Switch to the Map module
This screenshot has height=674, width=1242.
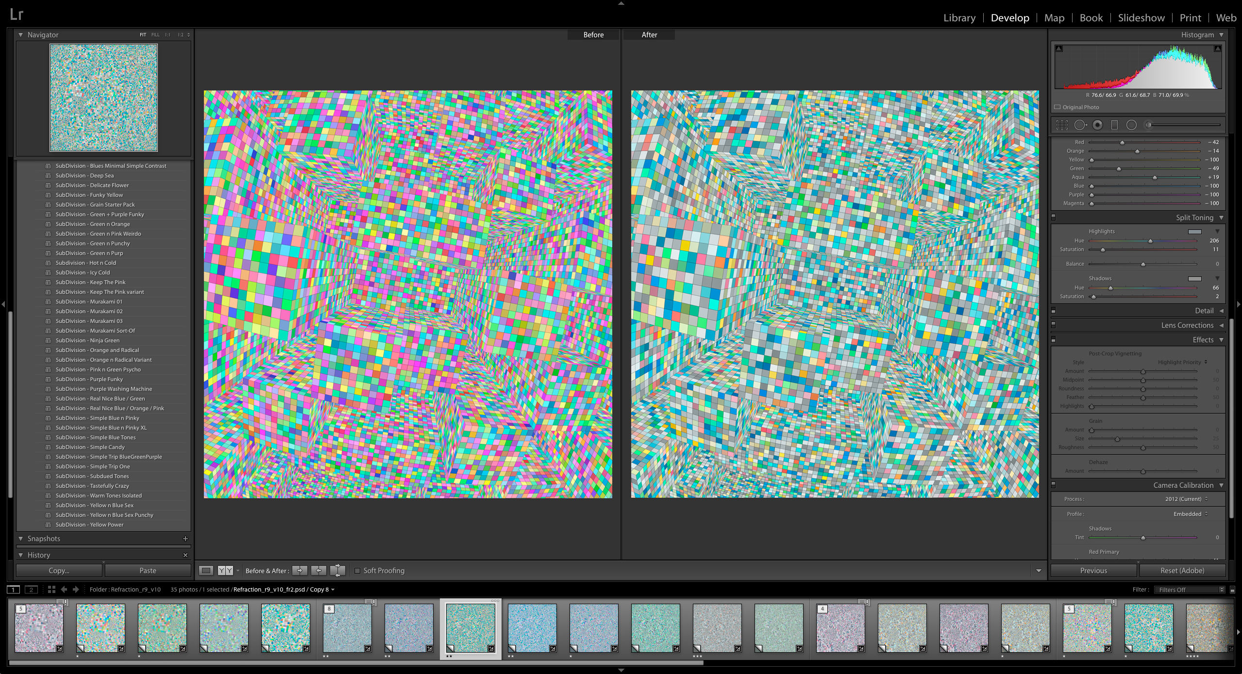click(x=1054, y=18)
